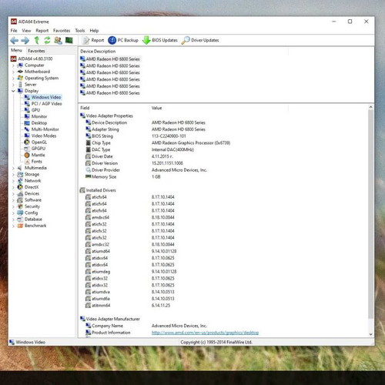This screenshot has height=385, width=385.
Task: Click the Refresh icon in toolbar
Action: 47,40
